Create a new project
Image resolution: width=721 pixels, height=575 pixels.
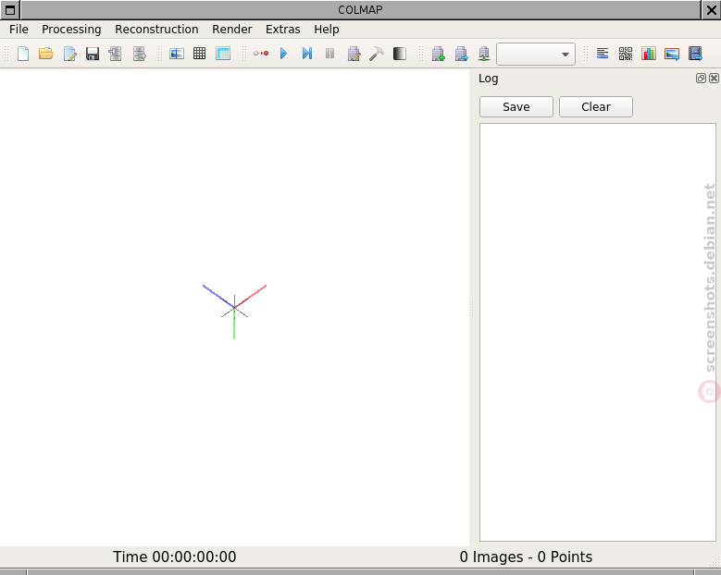tap(23, 54)
